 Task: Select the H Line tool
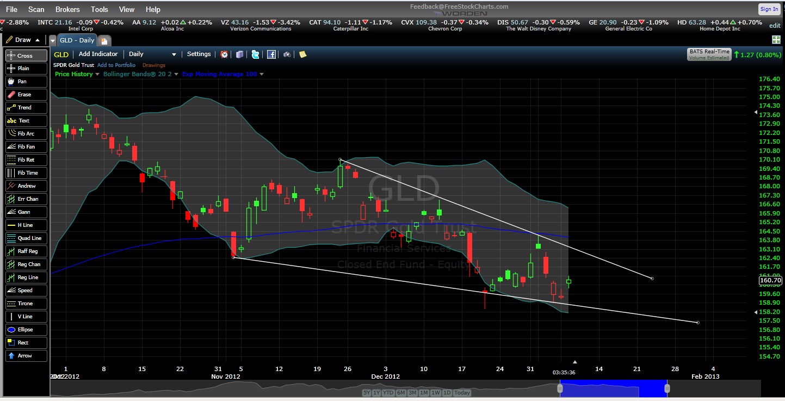[x=26, y=225]
